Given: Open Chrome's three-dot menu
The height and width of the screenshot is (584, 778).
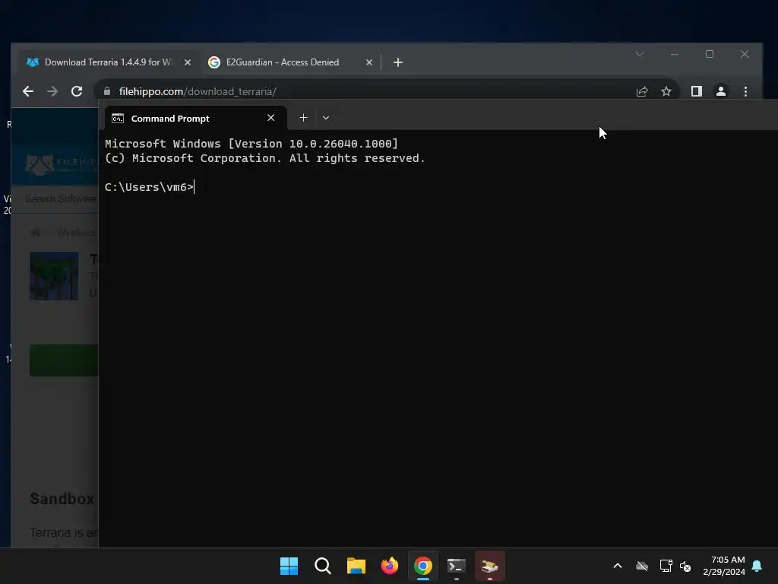Looking at the screenshot, I should [745, 91].
